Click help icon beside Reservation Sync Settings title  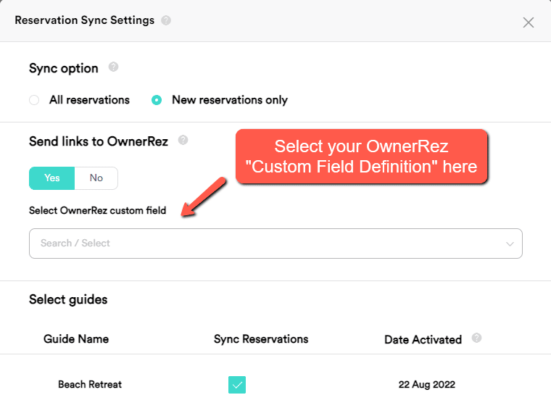pyautogui.click(x=167, y=20)
